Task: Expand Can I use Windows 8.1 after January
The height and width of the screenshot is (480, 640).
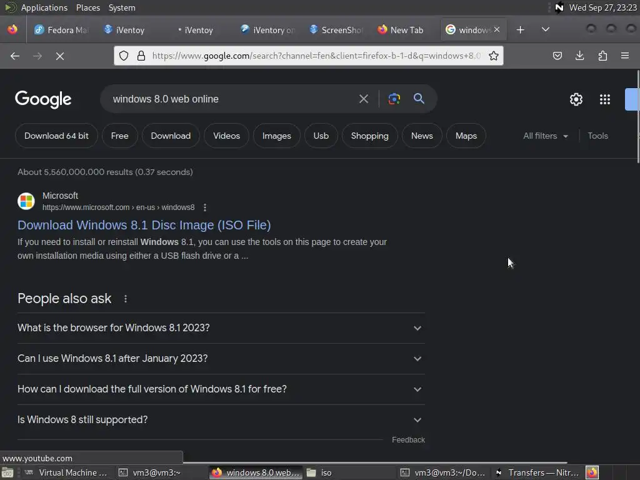Action: pos(221,359)
